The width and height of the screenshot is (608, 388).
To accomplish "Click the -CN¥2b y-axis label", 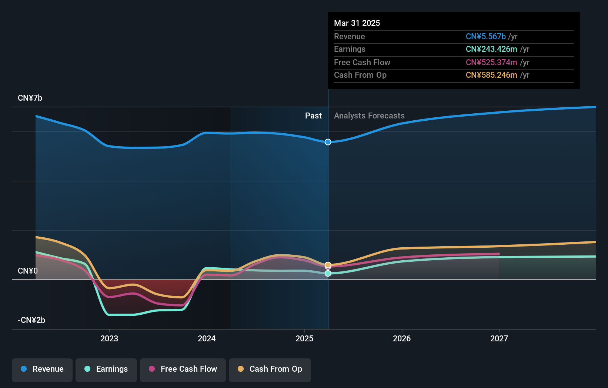I will click(x=31, y=320).
